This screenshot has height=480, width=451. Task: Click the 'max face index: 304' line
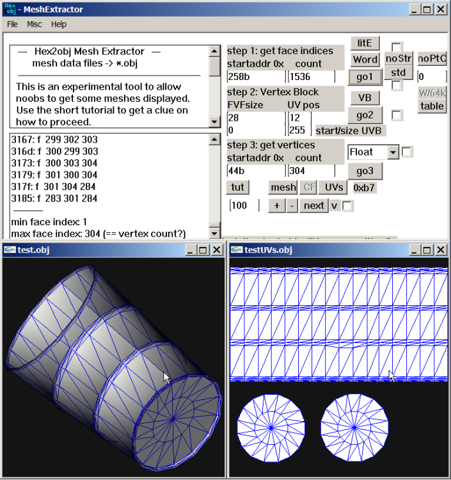pos(99,234)
